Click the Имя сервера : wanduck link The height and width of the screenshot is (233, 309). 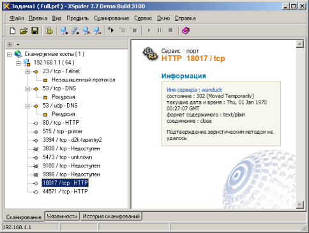tap(194, 90)
